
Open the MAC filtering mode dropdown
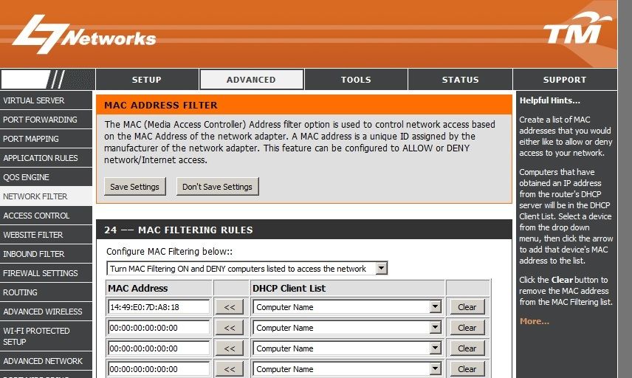point(247,269)
